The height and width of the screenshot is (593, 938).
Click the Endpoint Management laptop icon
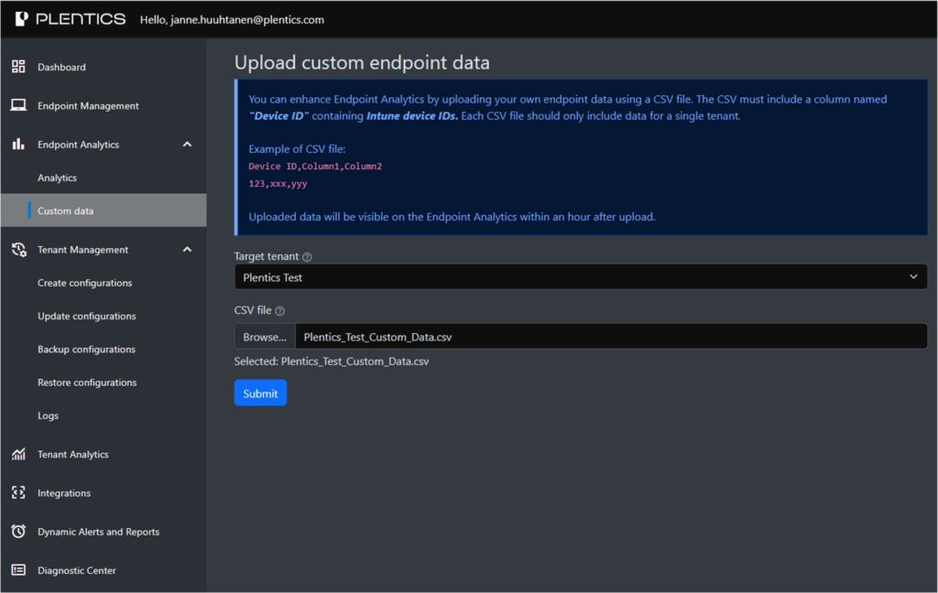(x=18, y=105)
